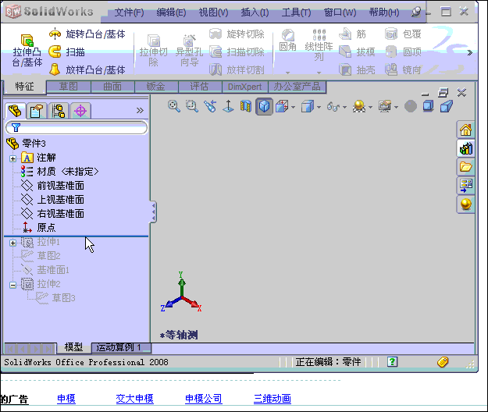Open the Tools (工具) menu
488x412 pixels.
pyautogui.click(x=296, y=12)
